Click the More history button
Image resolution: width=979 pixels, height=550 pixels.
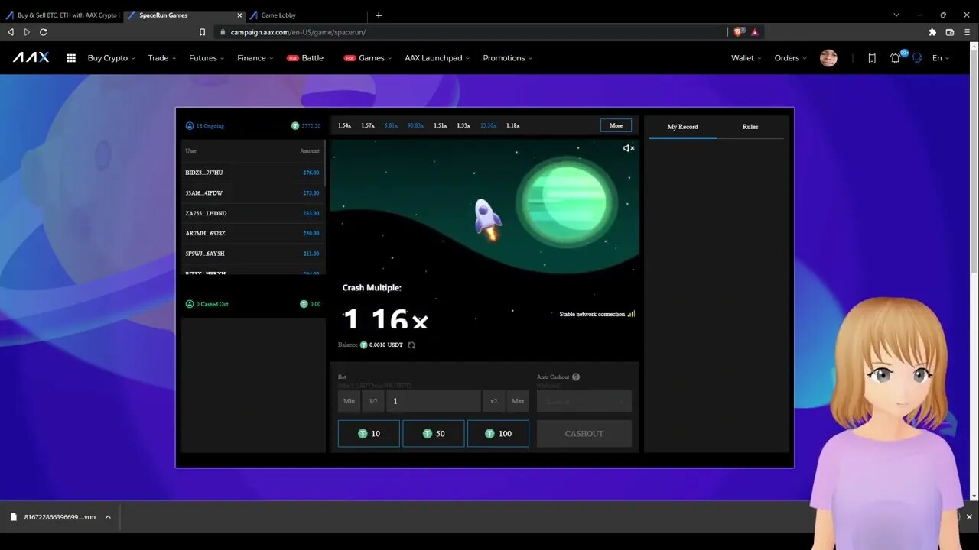coord(616,125)
